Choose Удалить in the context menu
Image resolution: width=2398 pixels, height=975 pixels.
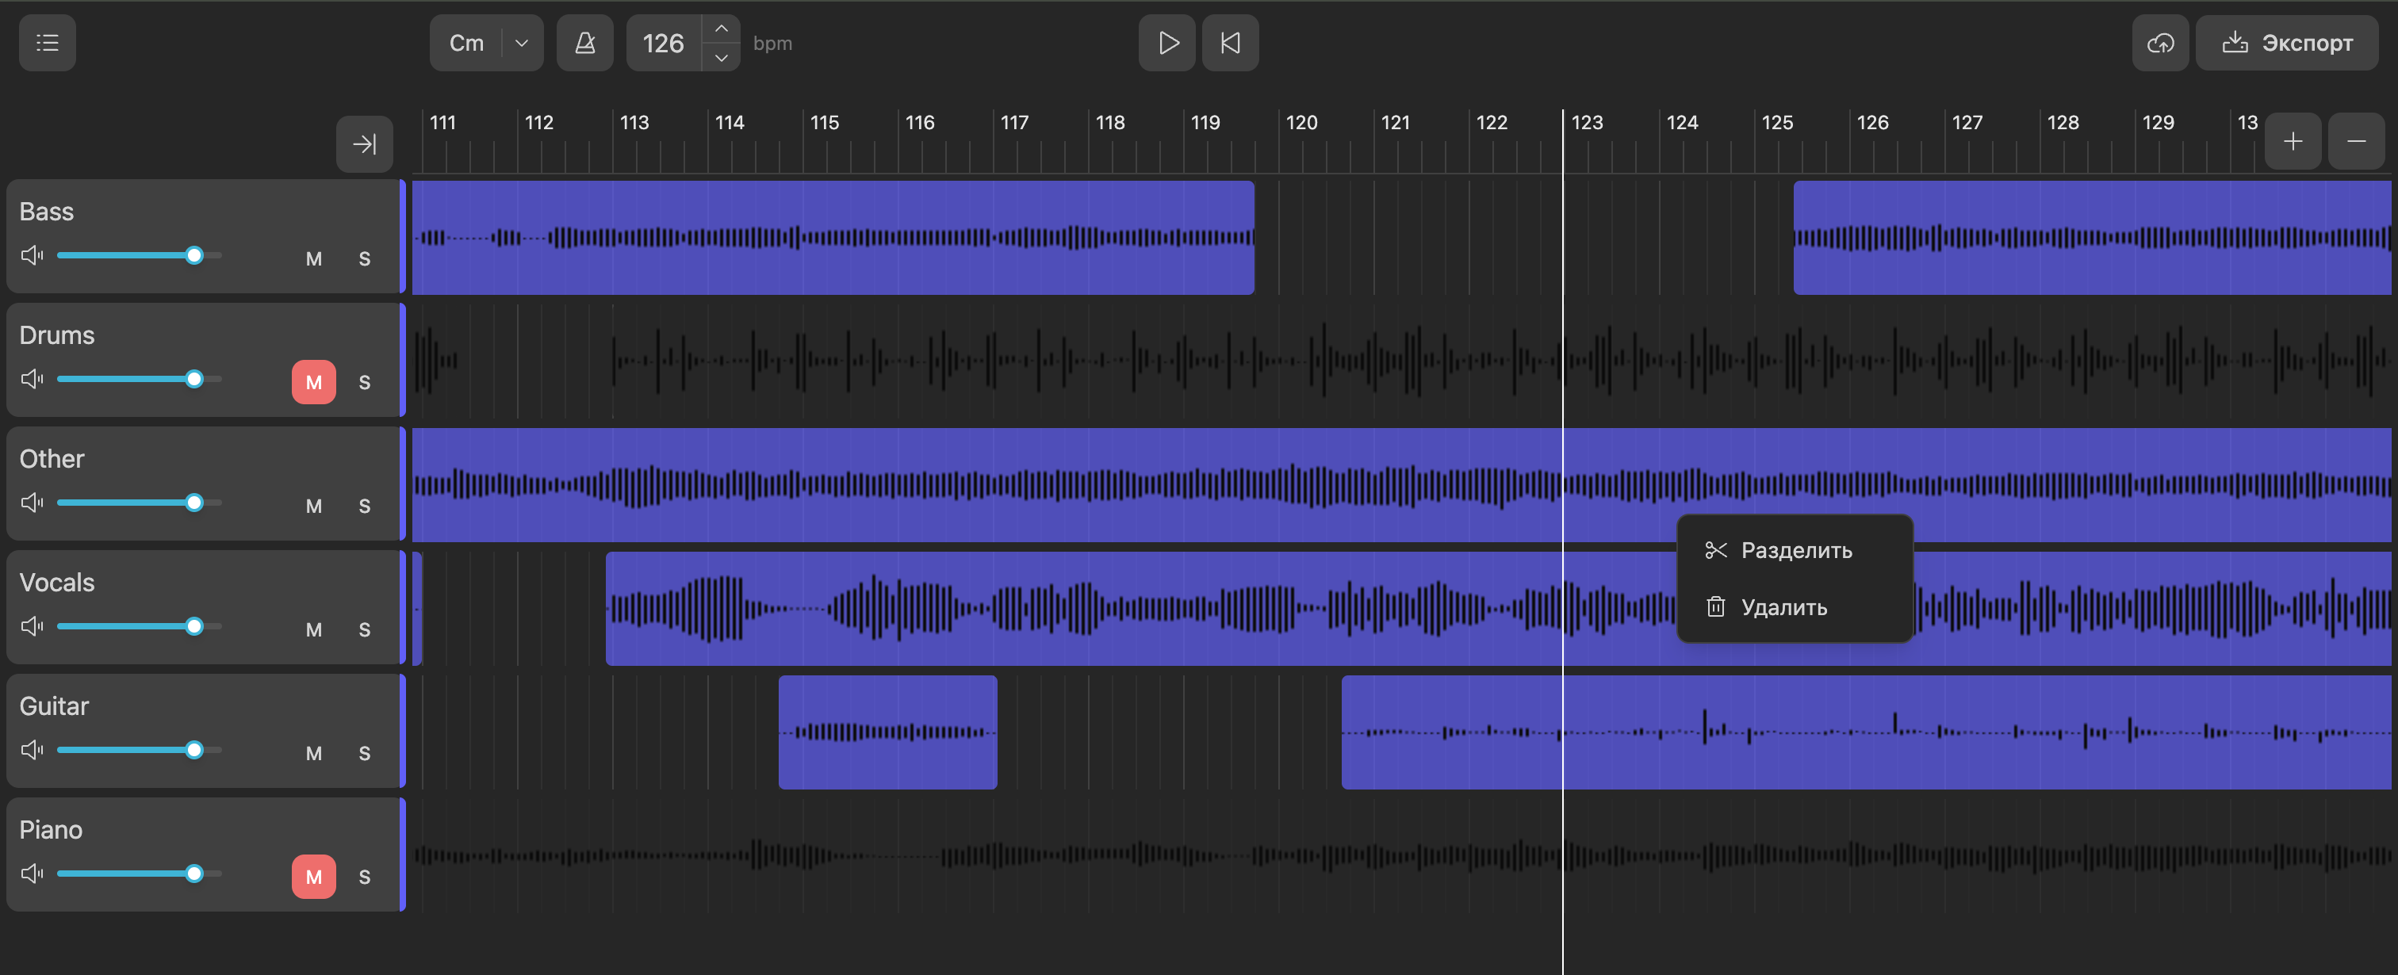[x=1783, y=607]
